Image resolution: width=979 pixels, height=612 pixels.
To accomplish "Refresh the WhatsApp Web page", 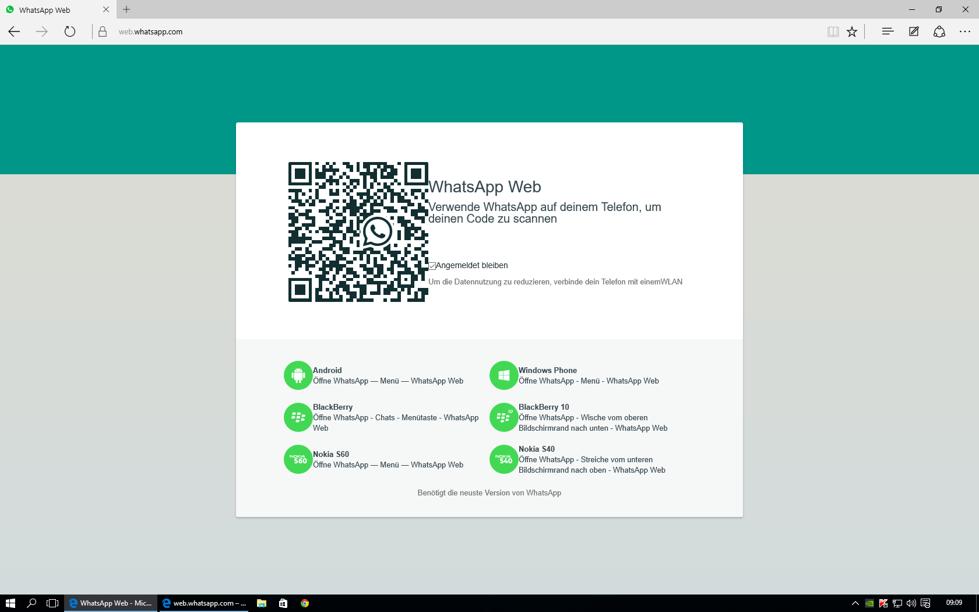I will point(70,31).
